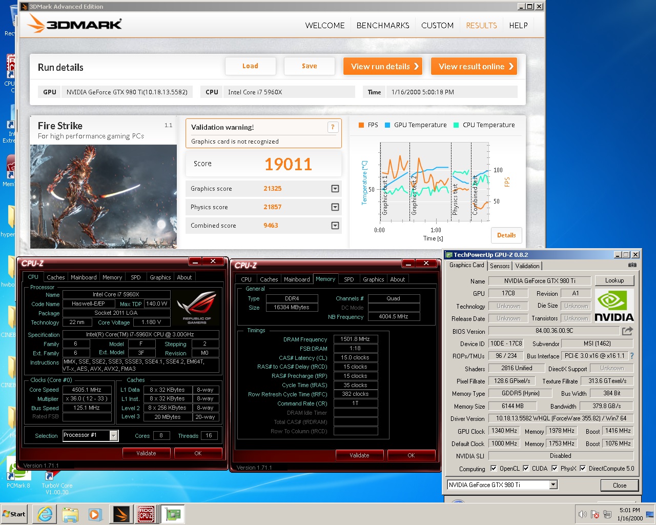Toggle the PhysX checkbox
Screen dimensions: 656x525
pos(555,468)
